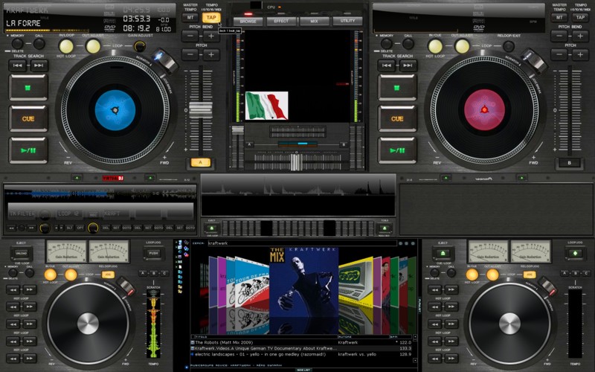Toggle the left deck A assign button

[x=200, y=162]
